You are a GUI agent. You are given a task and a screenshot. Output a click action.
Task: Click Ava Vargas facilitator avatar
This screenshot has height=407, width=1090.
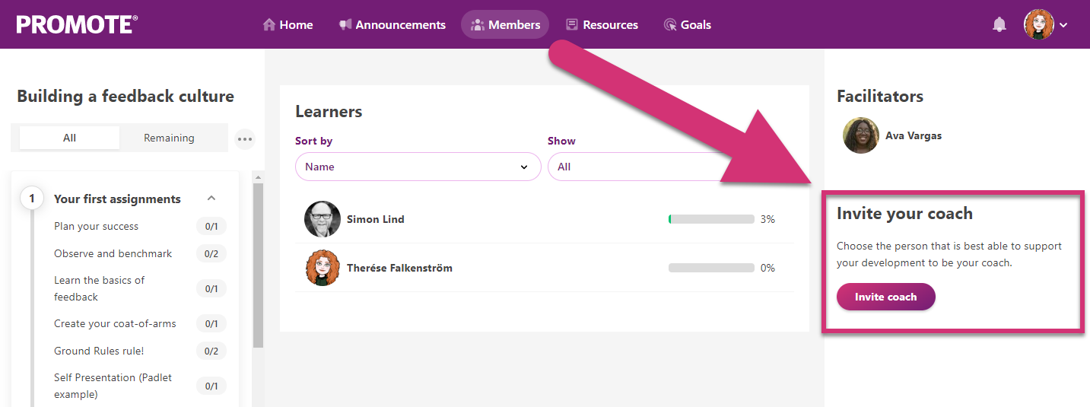coord(860,136)
